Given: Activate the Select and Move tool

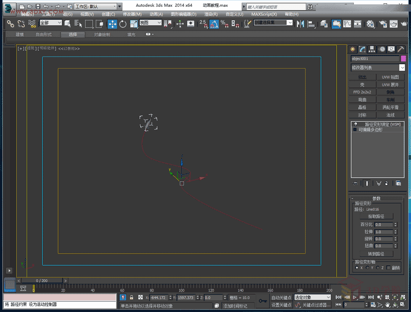Looking at the screenshot, I should point(113,24).
